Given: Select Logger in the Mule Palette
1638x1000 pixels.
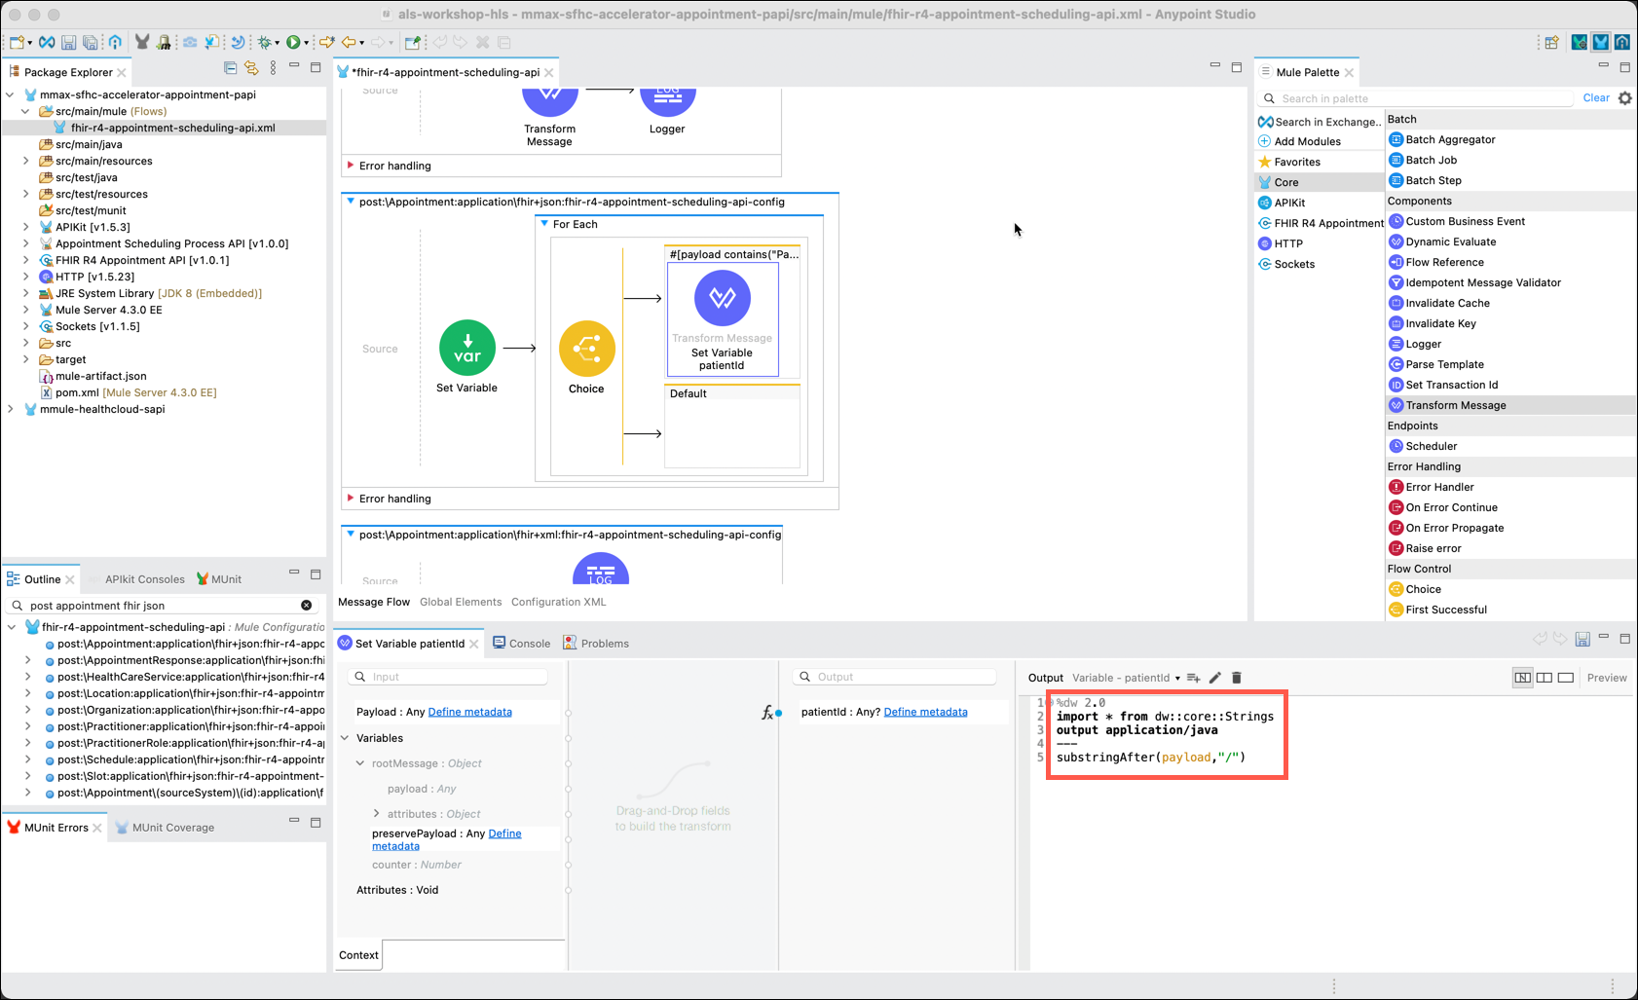Looking at the screenshot, I should point(1423,344).
